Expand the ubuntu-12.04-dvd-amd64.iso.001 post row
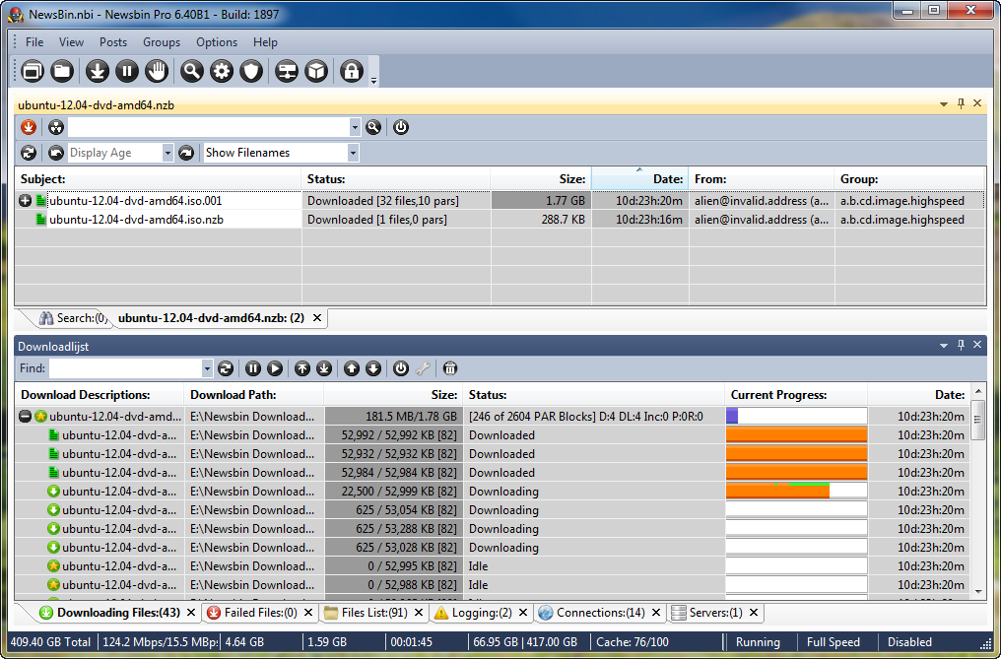1001x659 pixels. [x=25, y=201]
